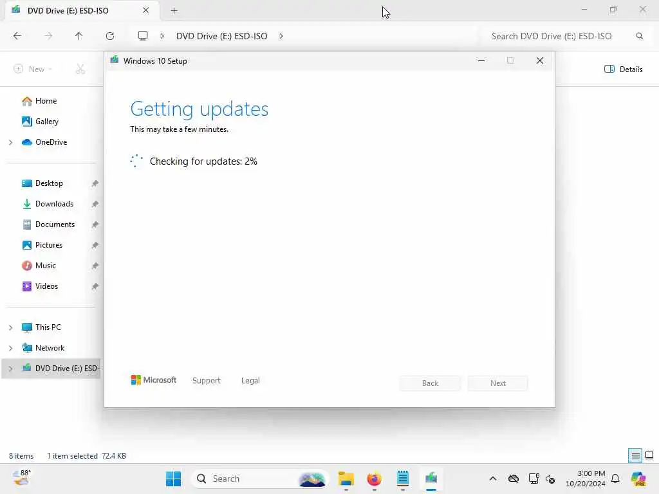Viewport: 659px width, 494px height.
Task: Open the clock showing 3:00 PM
Action: (586, 479)
